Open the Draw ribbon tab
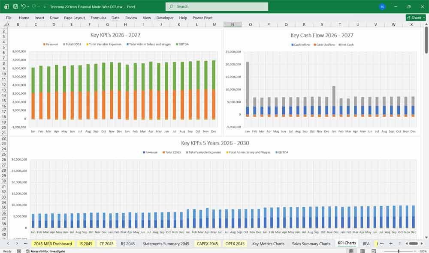 pos(54,18)
